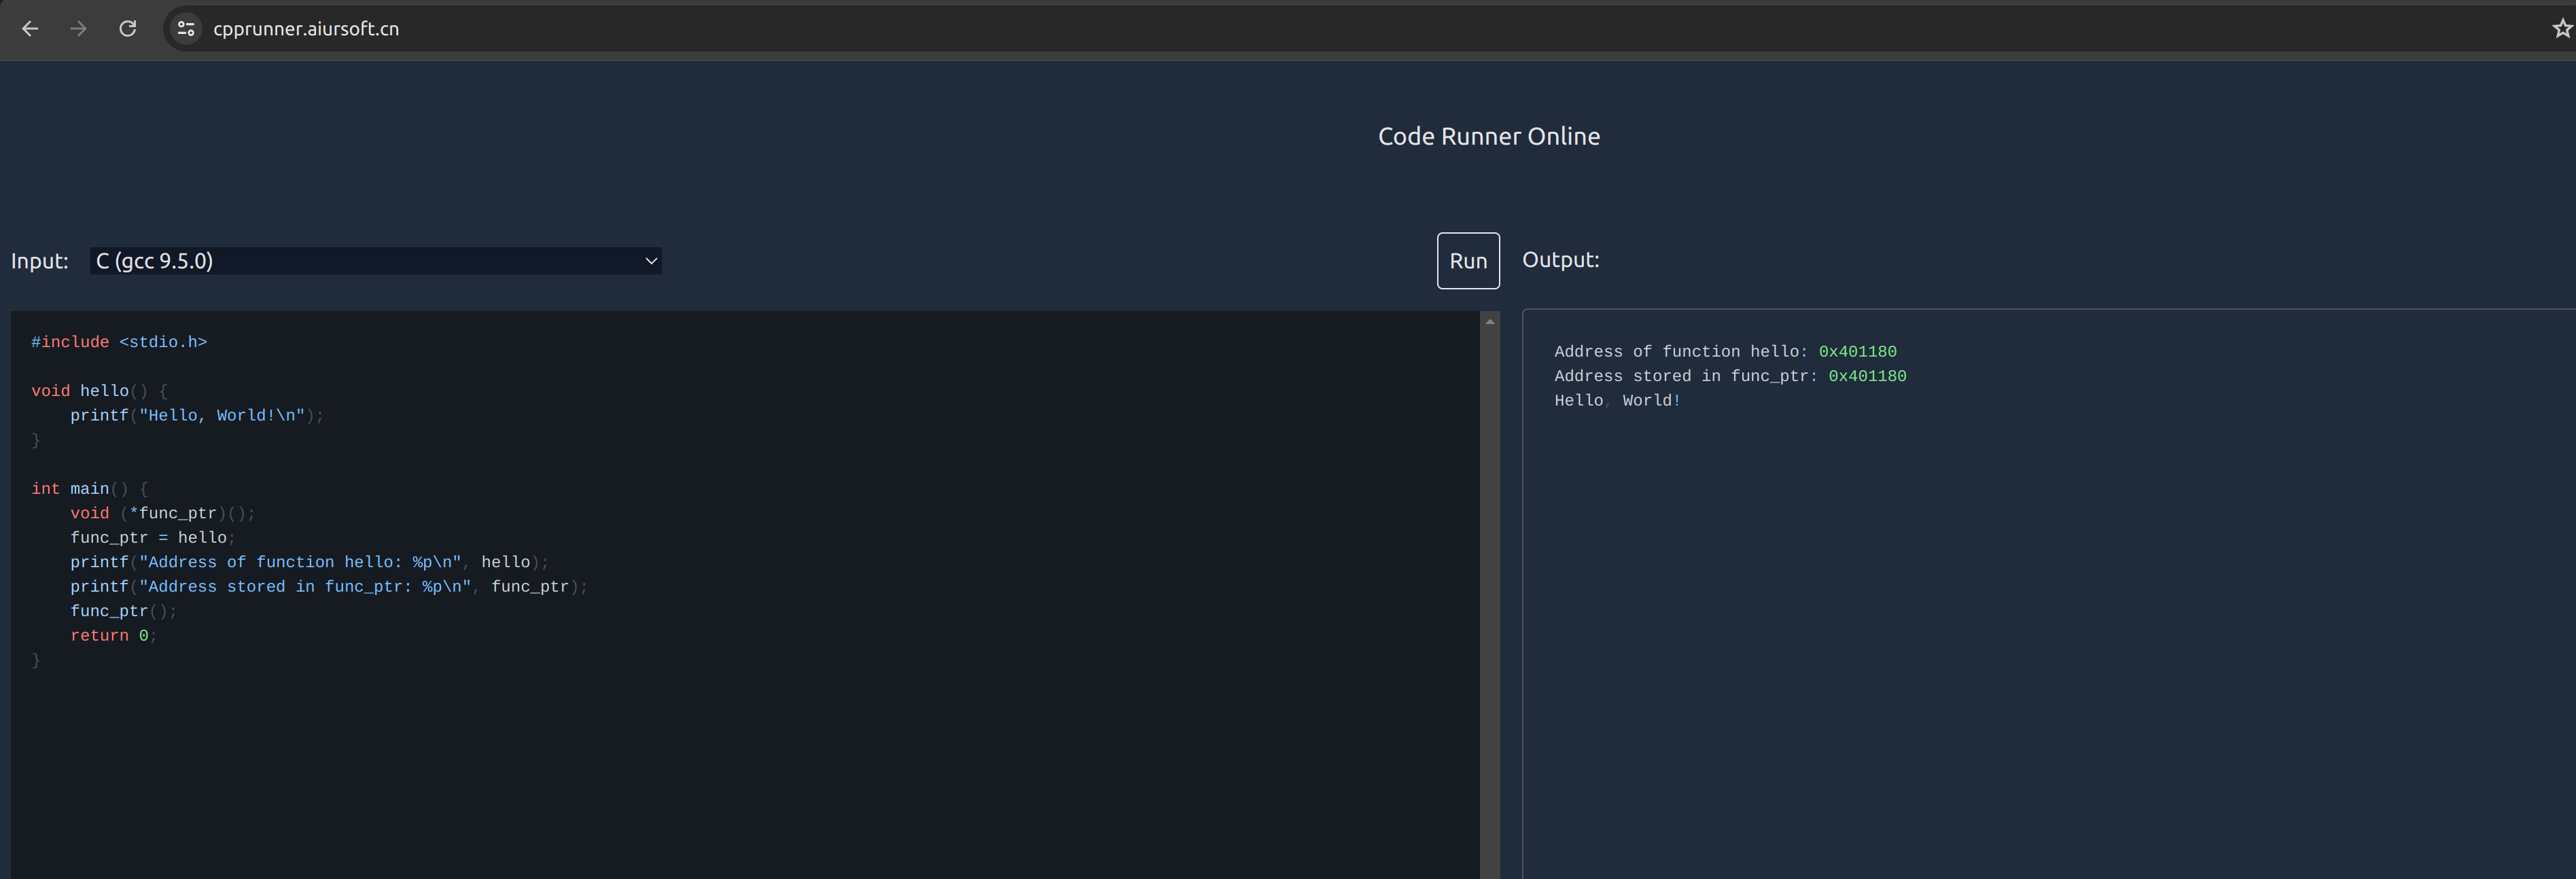Click the printf Address of function hello line
The height and width of the screenshot is (879, 2576).
(309, 562)
